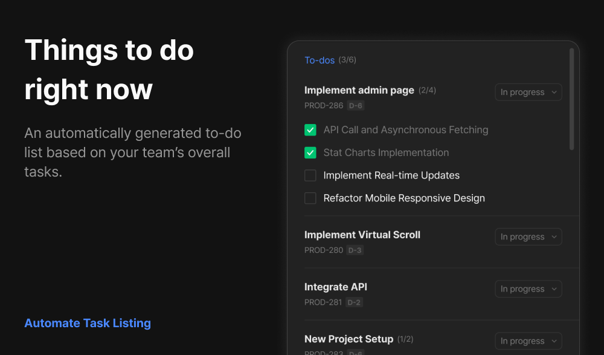Open status dropdown for Integrate API

coord(528,289)
